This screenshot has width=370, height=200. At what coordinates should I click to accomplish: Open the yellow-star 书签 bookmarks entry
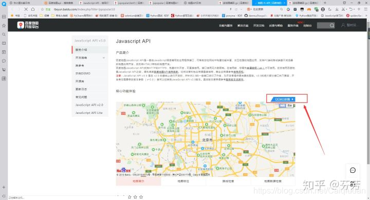point(15,15)
